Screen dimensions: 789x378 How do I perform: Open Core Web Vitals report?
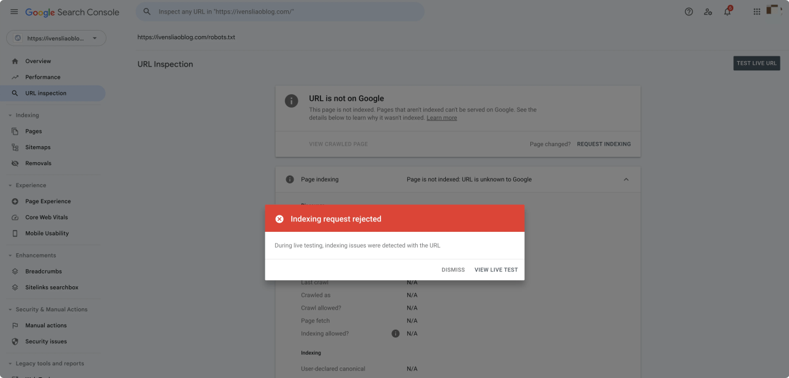(46, 217)
